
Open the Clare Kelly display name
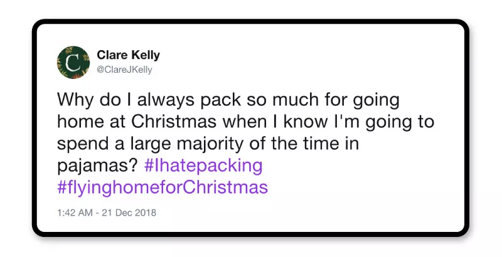[128, 55]
